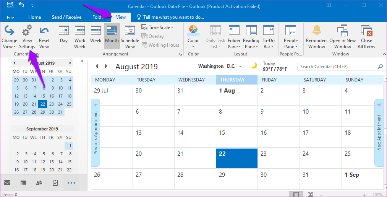Click the weather moon icon
Screen dimensions: 387x197
[x=254, y=66]
